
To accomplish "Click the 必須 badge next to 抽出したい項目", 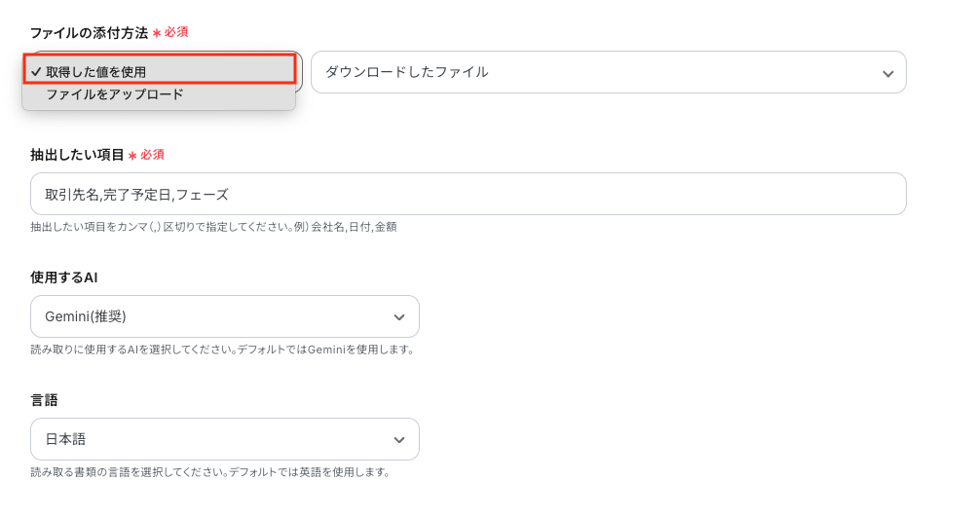I will point(152,154).
